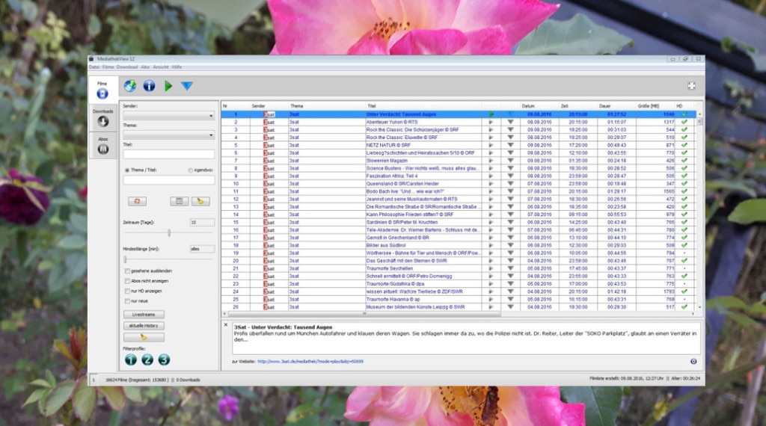Click the Livestreams button
Image resolution: width=766 pixels, height=426 pixels.
(144, 315)
